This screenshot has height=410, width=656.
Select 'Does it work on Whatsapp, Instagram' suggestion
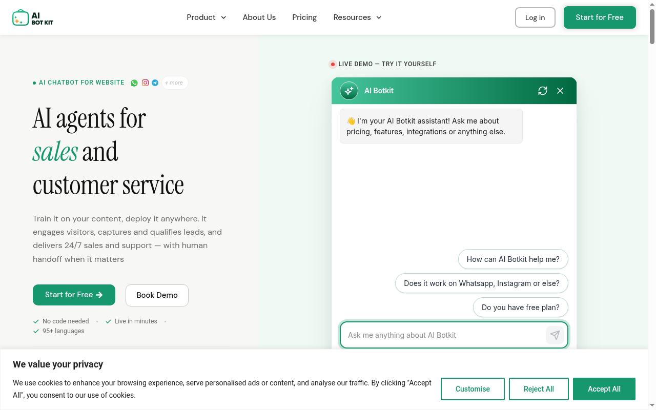[x=482, y=283]
